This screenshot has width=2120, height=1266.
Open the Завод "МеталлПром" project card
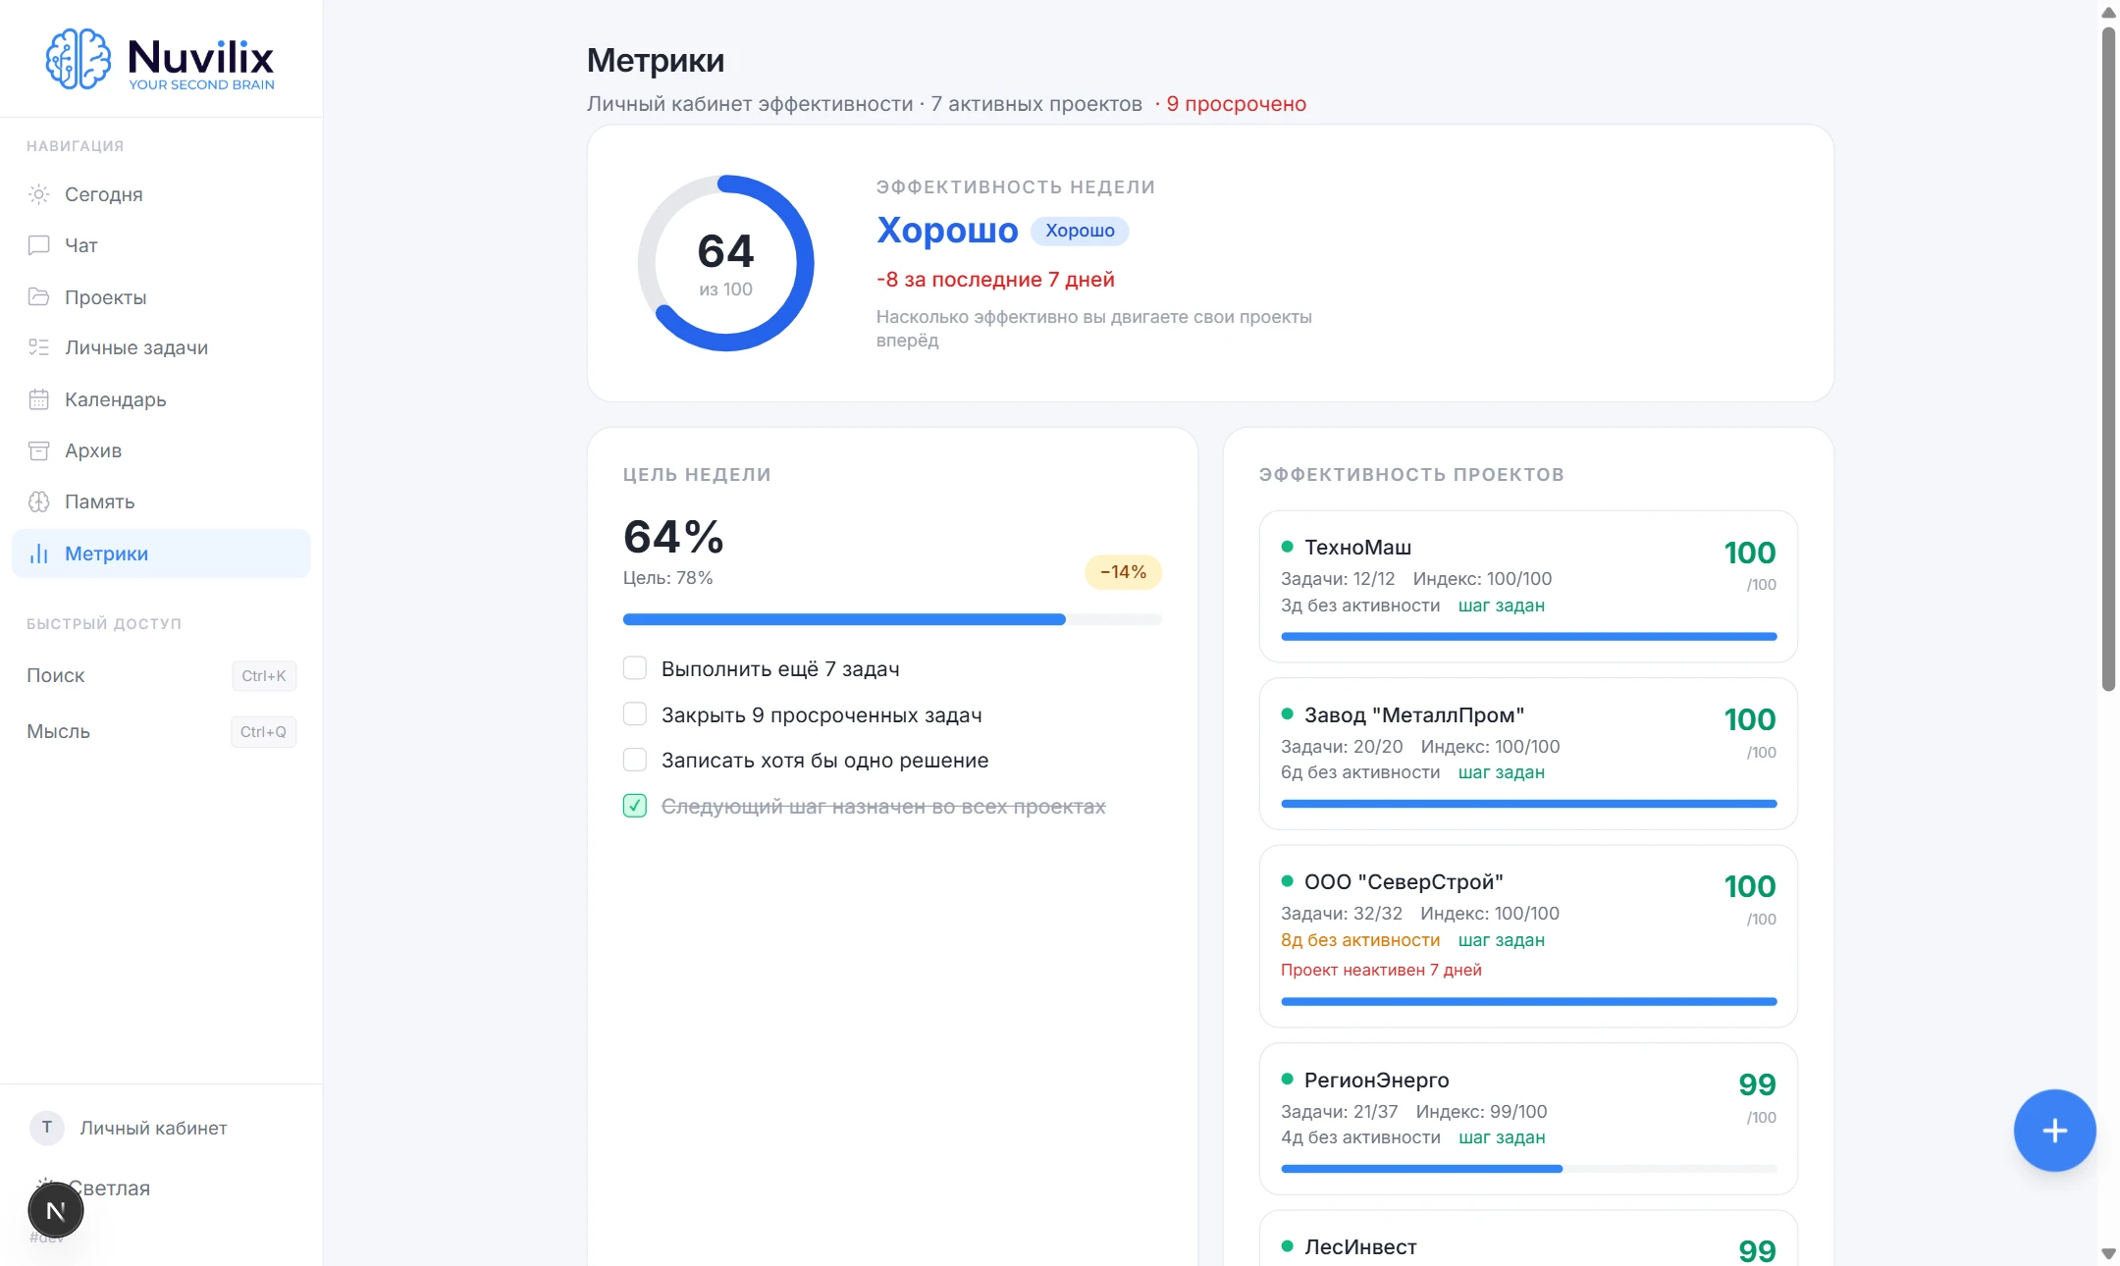click(x=1528, y=754)
